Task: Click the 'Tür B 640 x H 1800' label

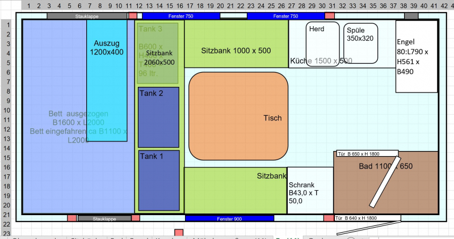Action: point(356,218)
